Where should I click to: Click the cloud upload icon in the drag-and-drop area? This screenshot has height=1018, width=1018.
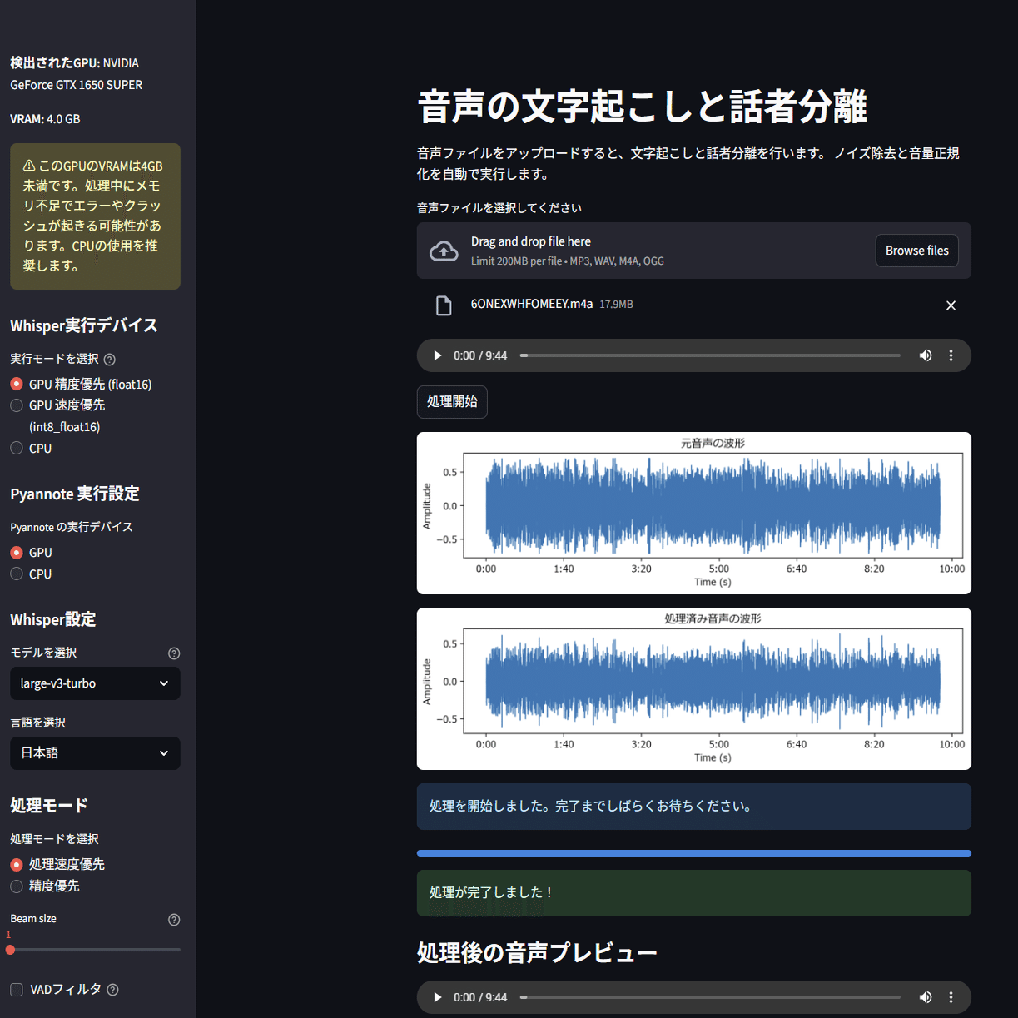tap(442, 250)
